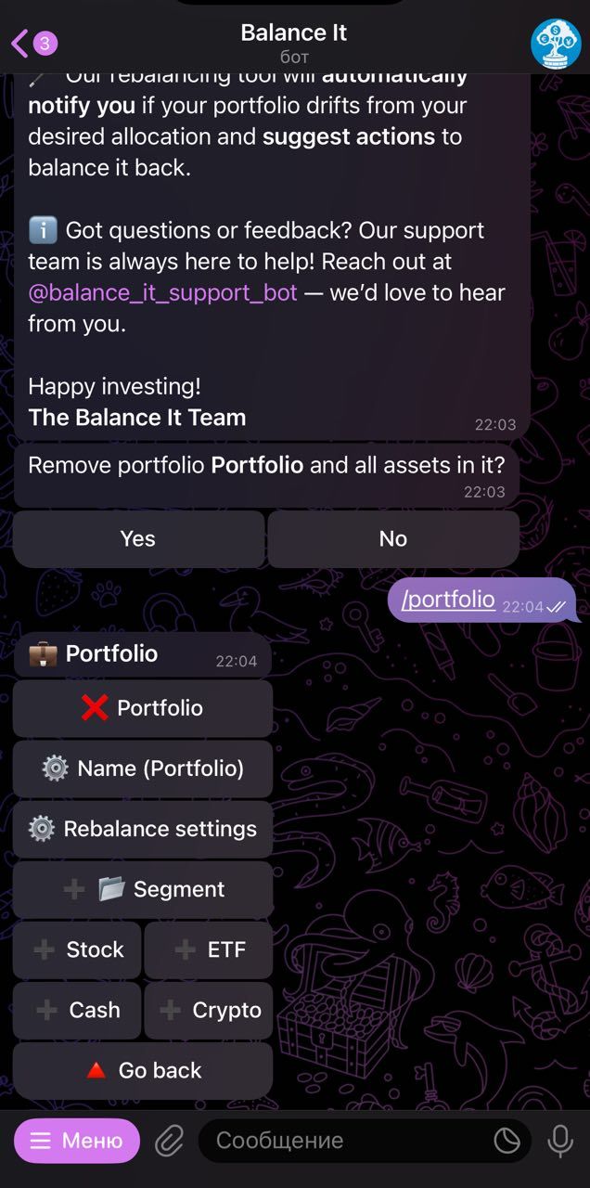Click the gear icon on Name (Portfolio)
The height and width of the screenshot is (1188, 590).
click(x=55, y=768)
